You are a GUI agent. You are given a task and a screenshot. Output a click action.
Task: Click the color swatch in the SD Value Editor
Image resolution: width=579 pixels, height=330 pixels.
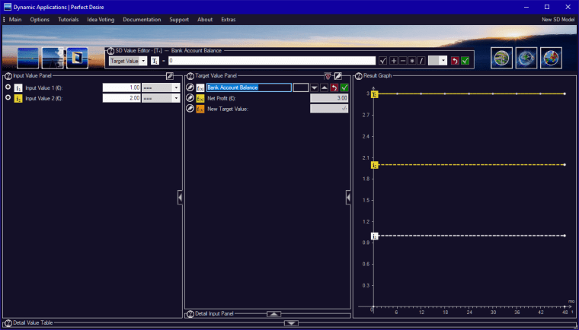pos(434,61)
